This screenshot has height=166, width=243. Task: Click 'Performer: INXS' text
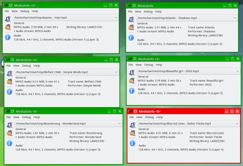(x=200, y=85)
